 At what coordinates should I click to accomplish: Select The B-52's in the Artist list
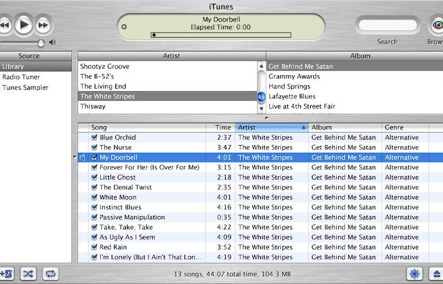(x=167, y=76)
